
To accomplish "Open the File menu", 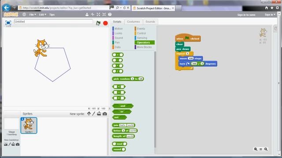I will click(x=33, y=14).
